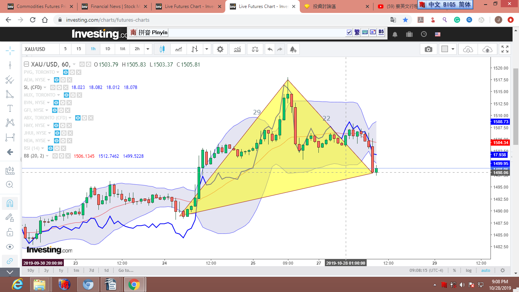
Task: Toggle log scale at bottom right
Action: (x=468, y=270)
